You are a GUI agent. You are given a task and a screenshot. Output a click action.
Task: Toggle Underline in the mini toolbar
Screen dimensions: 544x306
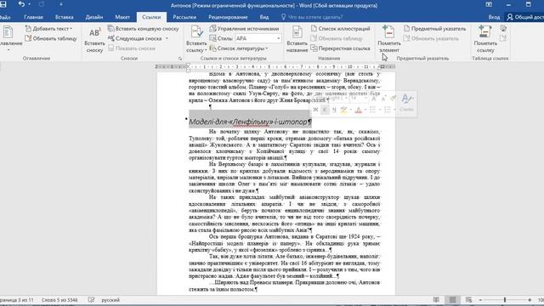coord(334,110)
